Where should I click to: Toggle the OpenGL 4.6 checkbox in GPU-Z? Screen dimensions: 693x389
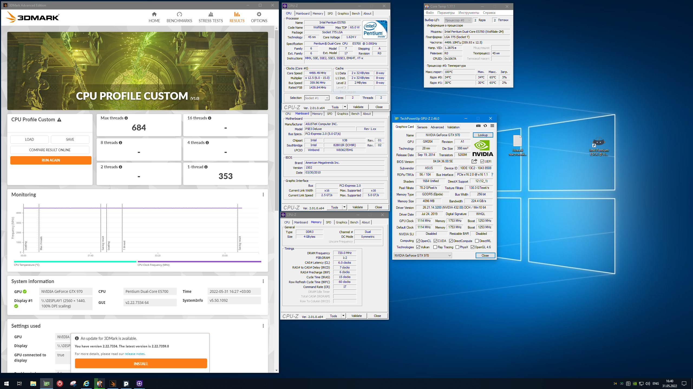click(472, 247)
